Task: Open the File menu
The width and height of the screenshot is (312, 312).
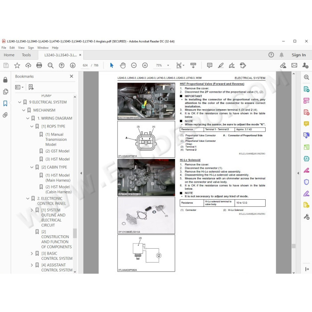Action: [4, 48]
